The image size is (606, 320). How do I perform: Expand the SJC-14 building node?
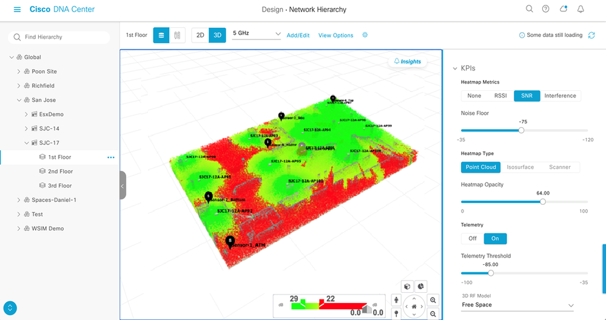coord(26,128)
